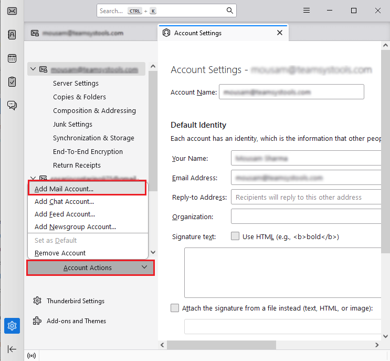
Task: Open the Mail space icon
Action: click(12, 11)
